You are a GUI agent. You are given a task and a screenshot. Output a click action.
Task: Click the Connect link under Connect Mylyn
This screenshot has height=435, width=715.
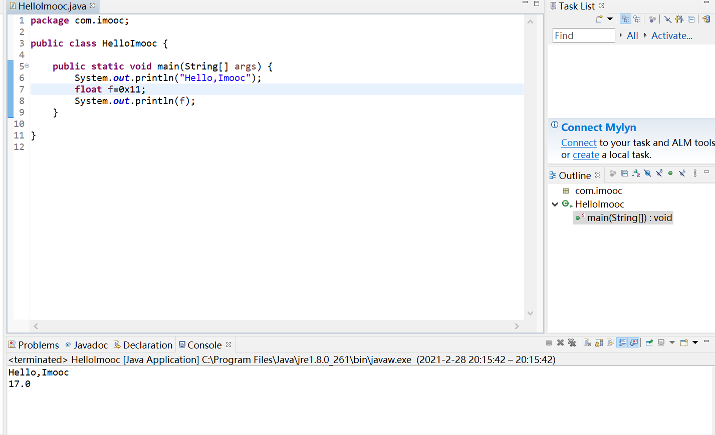579,142
